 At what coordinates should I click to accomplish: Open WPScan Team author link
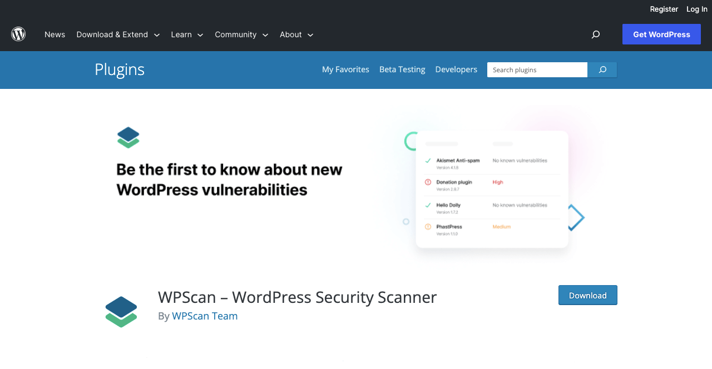pyautogui.click(x=205, y=316)
